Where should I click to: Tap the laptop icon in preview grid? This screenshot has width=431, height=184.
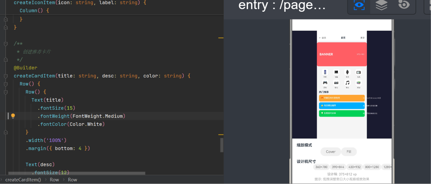(336, 72)
